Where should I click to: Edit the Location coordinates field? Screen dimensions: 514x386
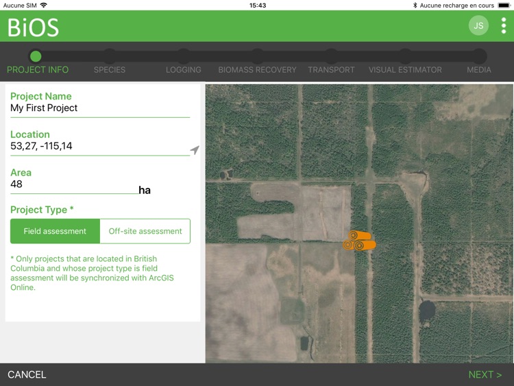pos(100,146)
